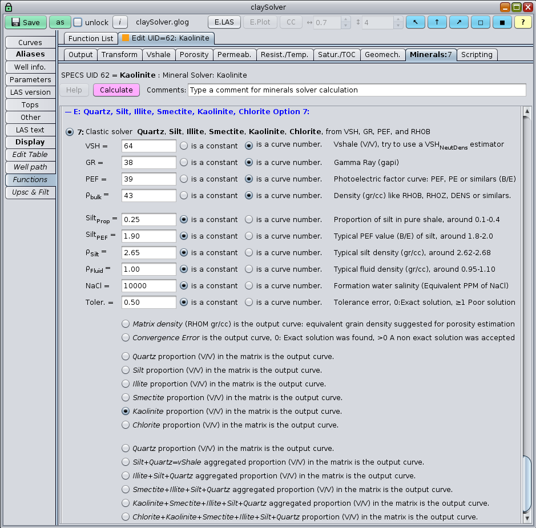536x528 pixels.
Task: Click the 'as' save-as button
Action: click(x=60, y=22)
